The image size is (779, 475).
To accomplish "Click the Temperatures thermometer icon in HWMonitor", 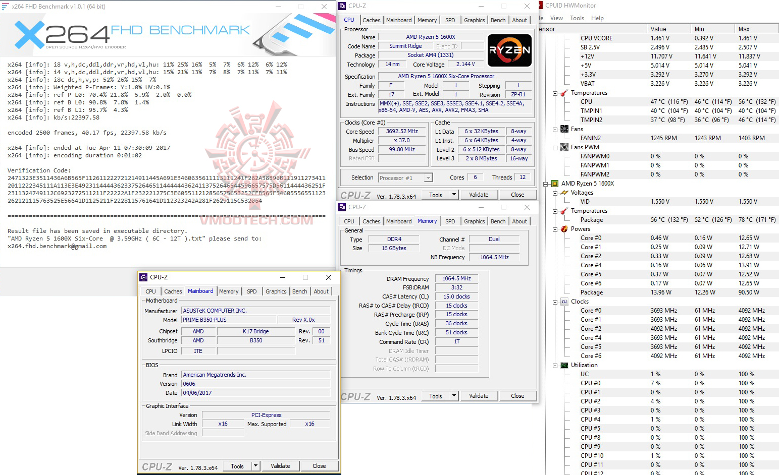I will 563,93.
